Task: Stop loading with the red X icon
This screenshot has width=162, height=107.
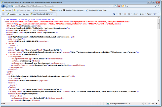Action: (119, 6)
